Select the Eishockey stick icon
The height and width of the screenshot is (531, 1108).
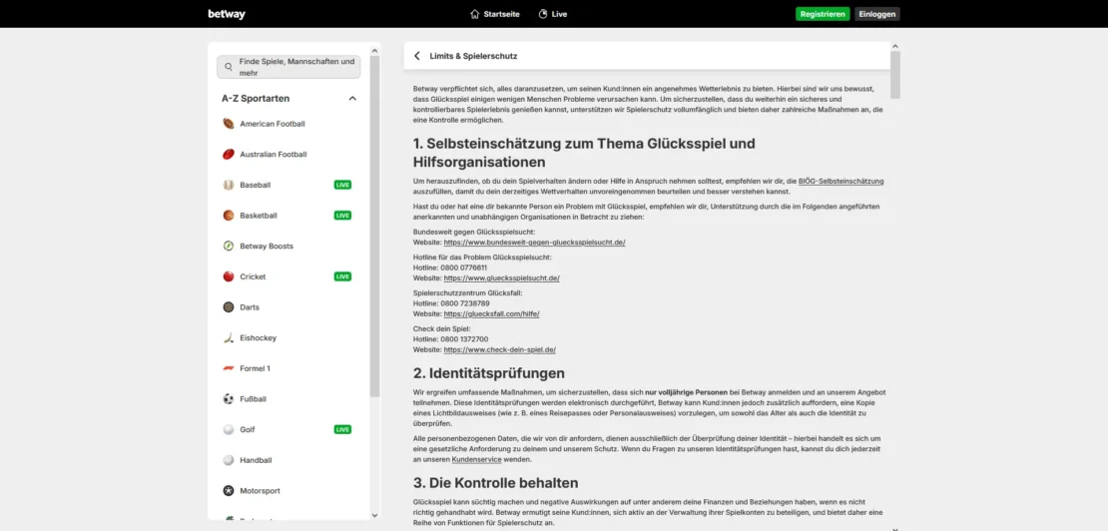pyautogui.click(x=229, y=337)
